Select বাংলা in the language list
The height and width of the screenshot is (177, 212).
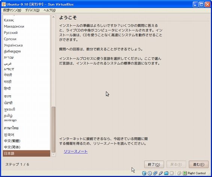(27, 96)
